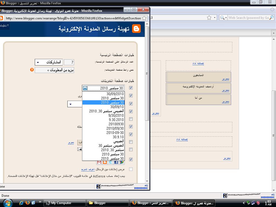Image resolution: width=276 pixels, height=207 pixels.
Task: Click the popup window's vertical scrollbar thumb
Action: point(147,74)
